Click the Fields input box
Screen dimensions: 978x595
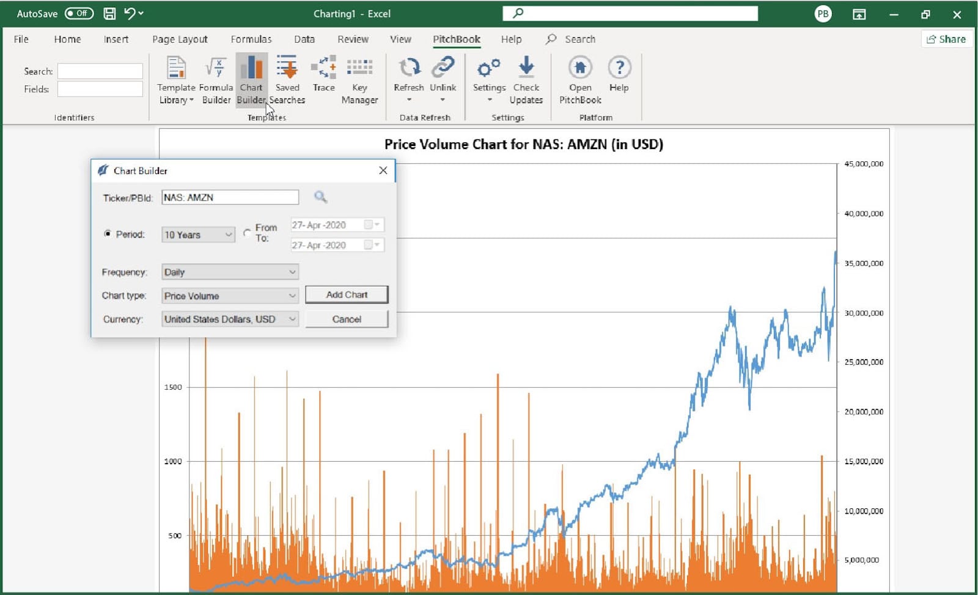[x=100, y=89]
